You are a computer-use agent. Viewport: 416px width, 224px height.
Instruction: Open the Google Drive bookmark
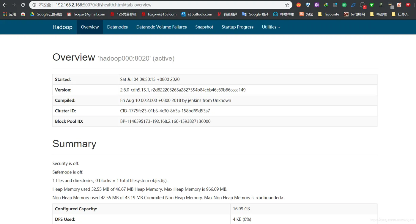point(46,14)
